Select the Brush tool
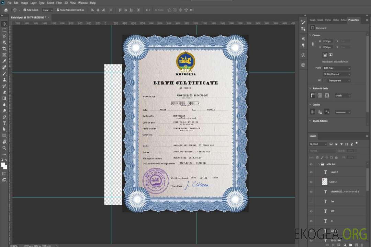Viewport: 371px width, 247px height. pos(4,73)
